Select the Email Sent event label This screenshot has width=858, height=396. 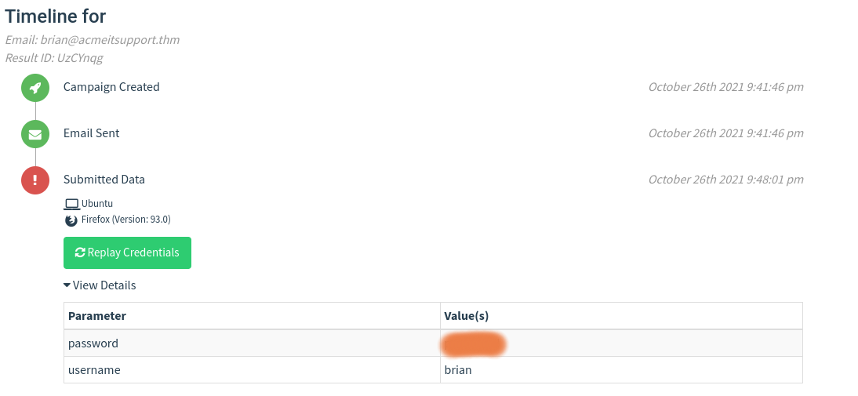92,133
